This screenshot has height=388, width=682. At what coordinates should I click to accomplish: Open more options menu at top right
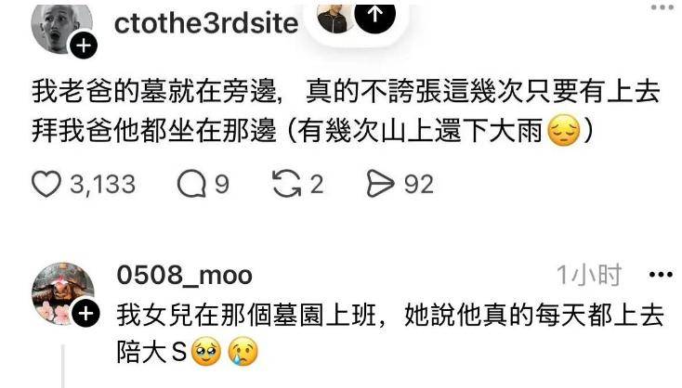662,6
